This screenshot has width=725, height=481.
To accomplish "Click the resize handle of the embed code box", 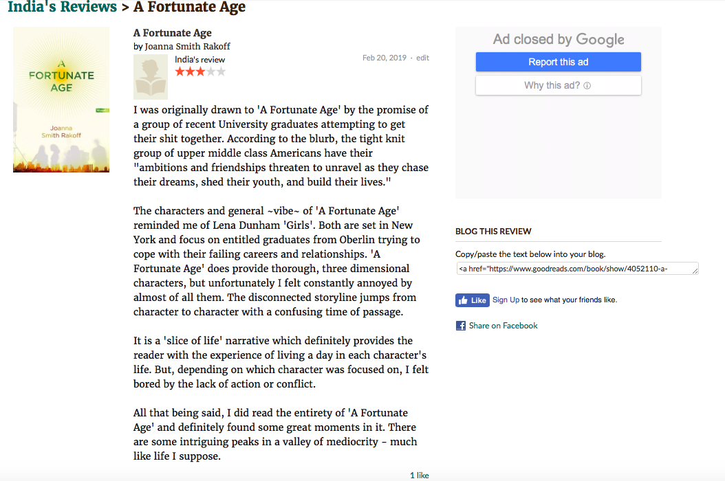I will point(695,271).
